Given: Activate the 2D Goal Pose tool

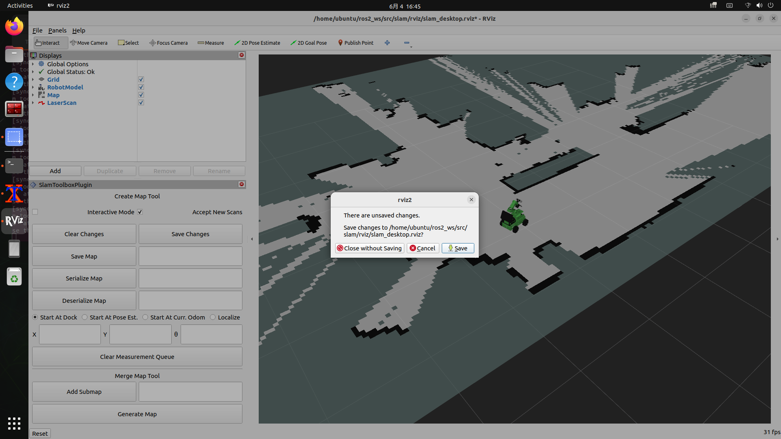Looking at the screenshot, I should tap(308, 43).
